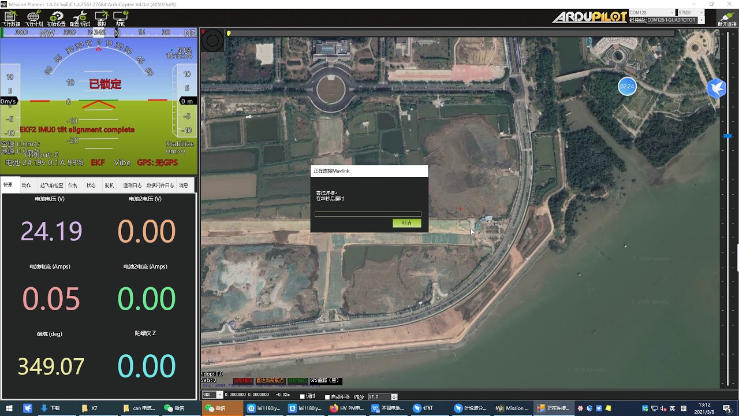Image resolution: width=739 pixels, height=416 pixels.
Task: Click the EKF status label on HUD
Action: (x=98, y=163)
